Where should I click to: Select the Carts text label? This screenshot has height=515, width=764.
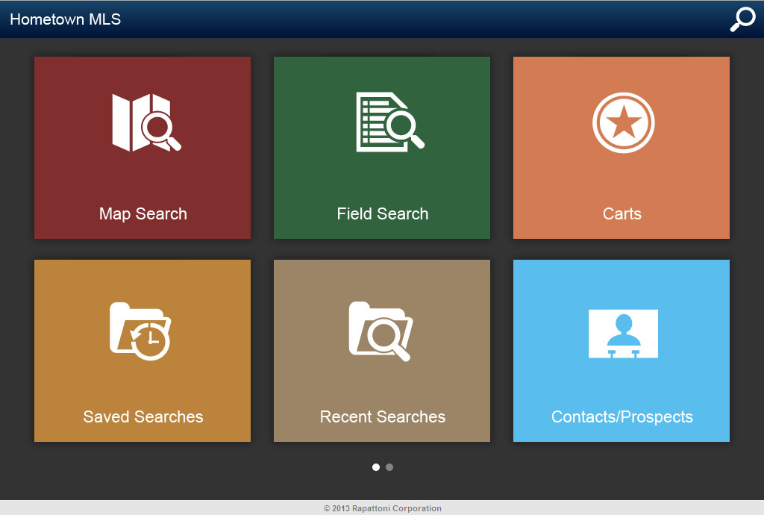tap(621, 214)
